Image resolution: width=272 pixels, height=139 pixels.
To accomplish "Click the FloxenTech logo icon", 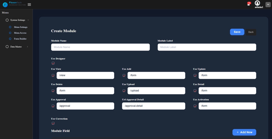I will [x=5, y=5].
